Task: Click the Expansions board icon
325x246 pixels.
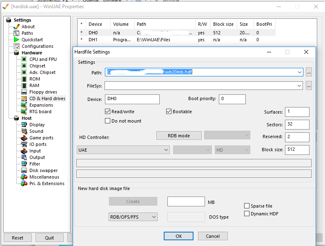Action: coord(24,105)
